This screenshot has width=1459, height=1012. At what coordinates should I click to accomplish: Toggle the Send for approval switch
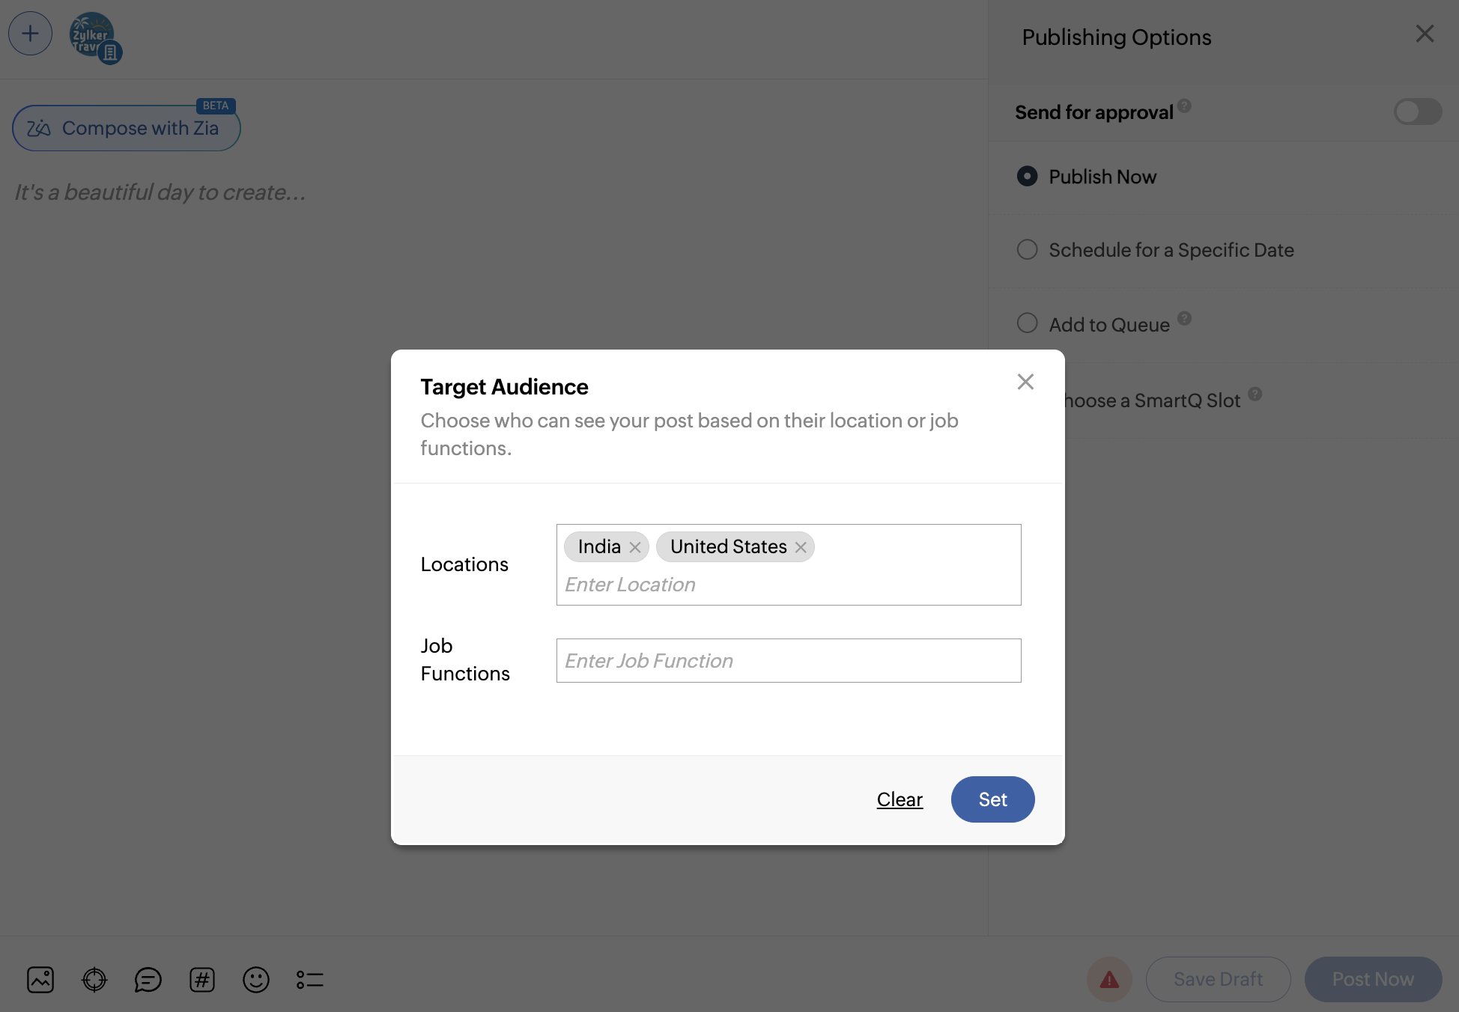pos(1417,112)
